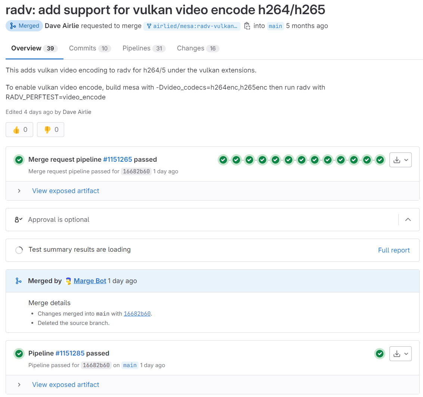The image size is (423, 397).
Task: Click the sixth pipeline stage status icon
Action: 289,160
